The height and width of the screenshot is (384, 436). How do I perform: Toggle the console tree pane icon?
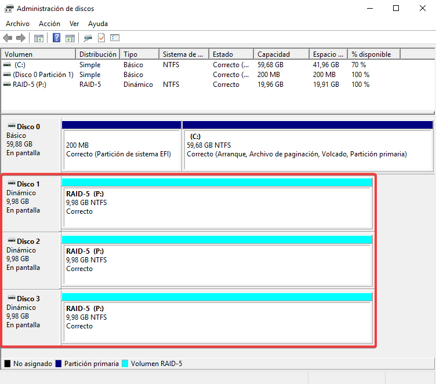[39, 38]
